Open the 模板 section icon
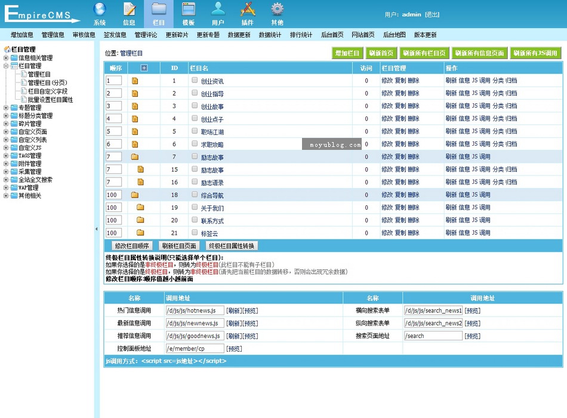The image size is (567, 418). (189, 10)
